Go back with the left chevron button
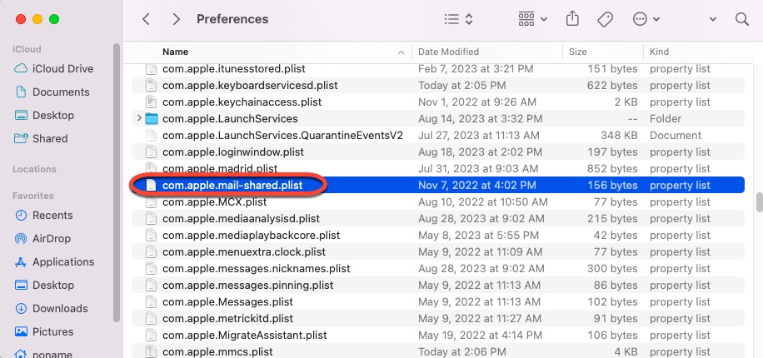This screenshot has width=763, height=358. pos(147,18)
